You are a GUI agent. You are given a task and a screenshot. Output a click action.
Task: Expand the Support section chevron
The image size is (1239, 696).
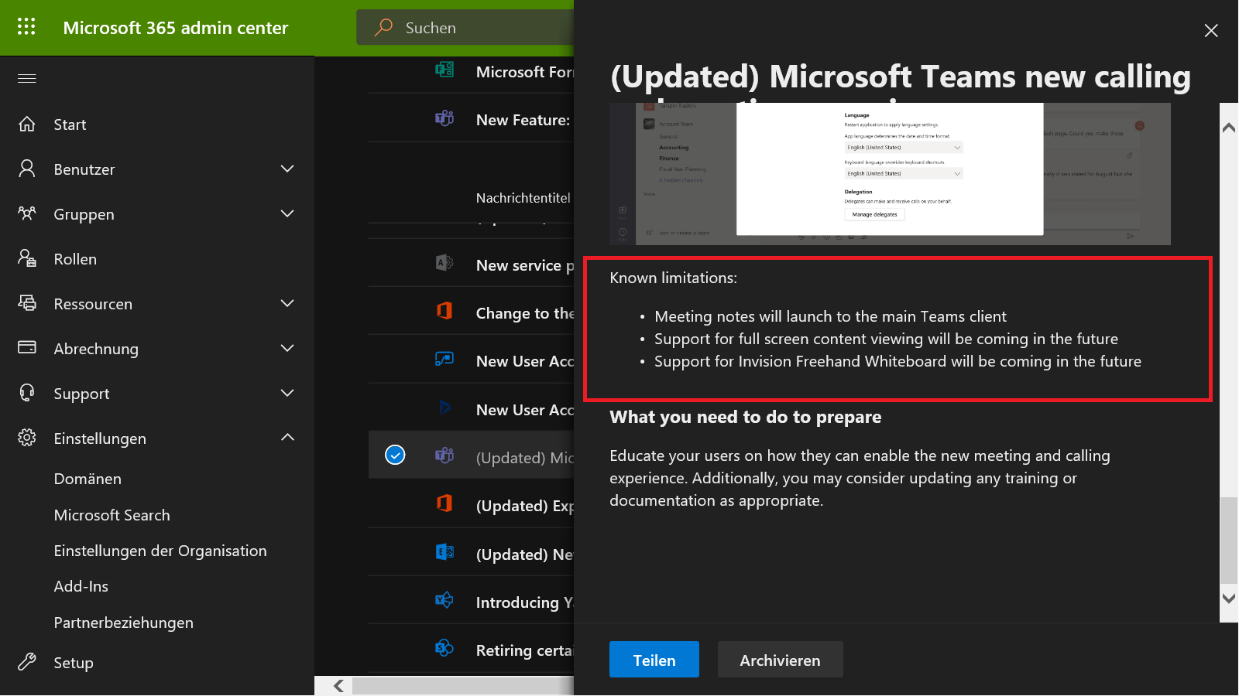(x=287, y=393)
